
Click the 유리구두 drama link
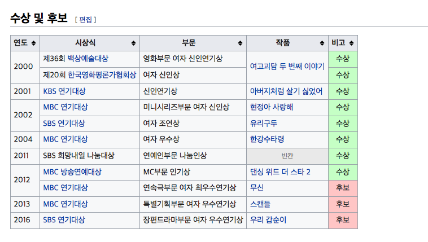click(264, 123)
